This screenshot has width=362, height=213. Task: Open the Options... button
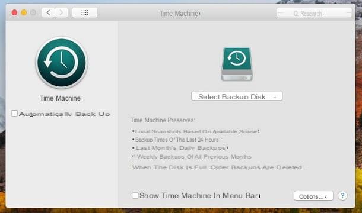coord(313,196)
